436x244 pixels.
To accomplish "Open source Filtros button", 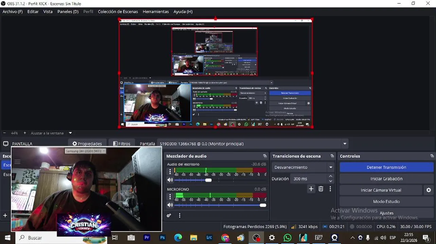I will [x=122, y=144].
